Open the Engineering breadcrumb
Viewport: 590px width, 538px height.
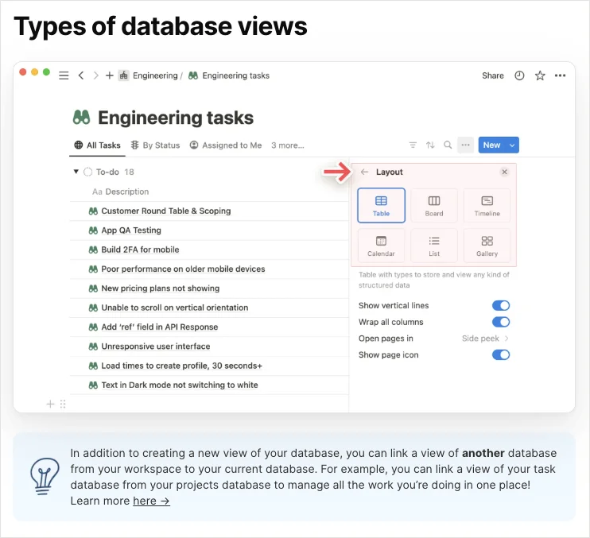click(155, 75)
